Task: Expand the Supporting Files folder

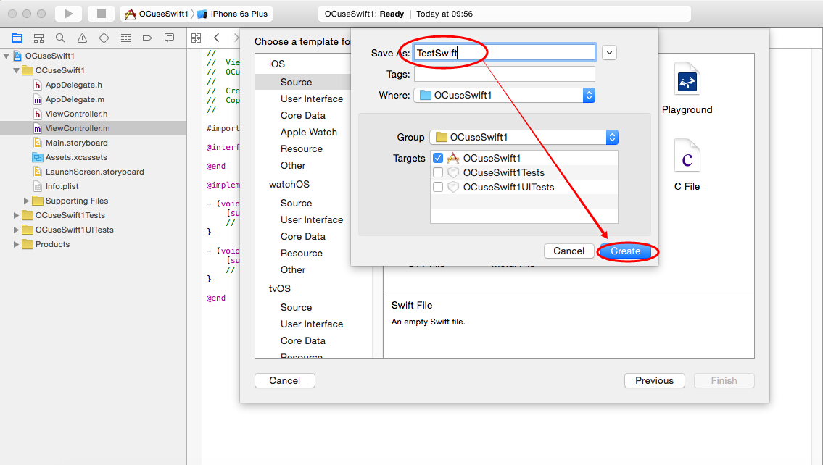Action: pos(26,201)
